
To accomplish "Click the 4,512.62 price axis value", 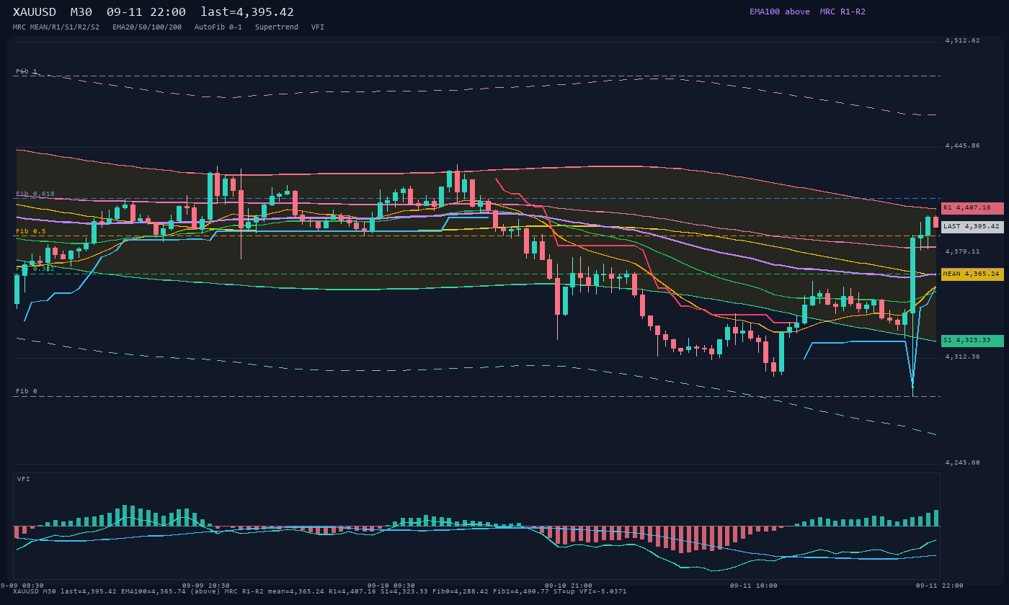I will [x=962, y=41].
